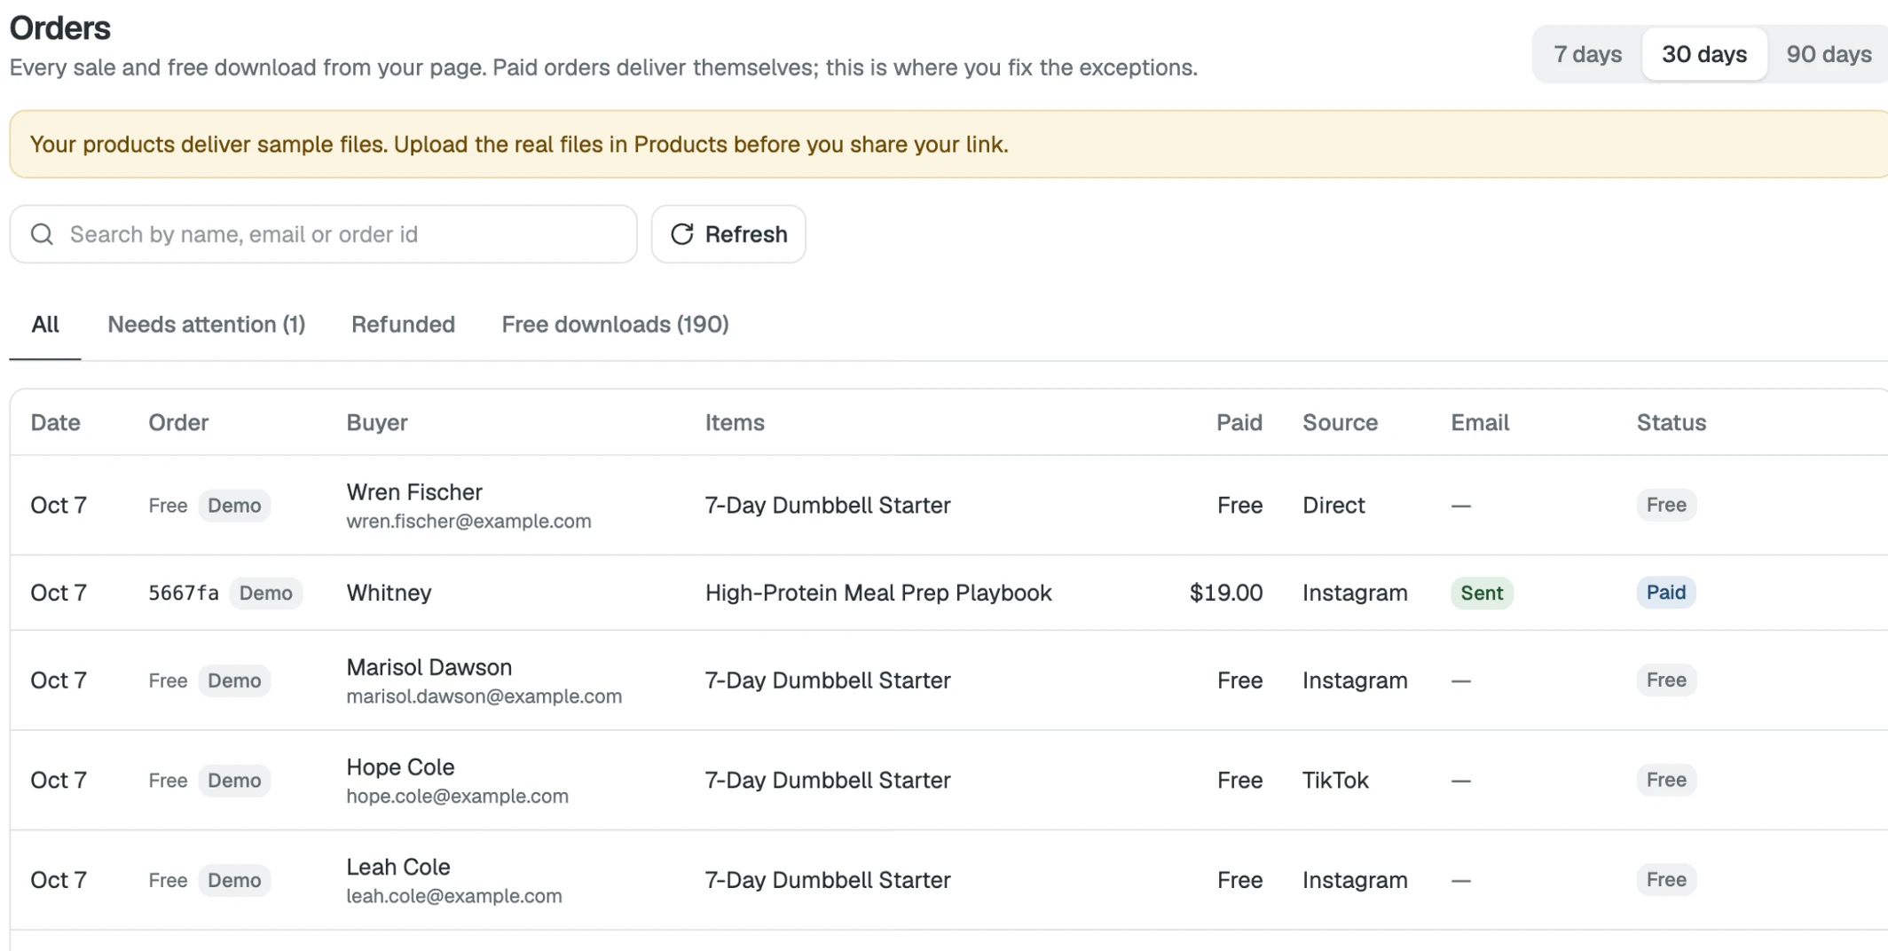Click Demo badge in Wren Fischer row
The image size is (1888, 951).
234,506
